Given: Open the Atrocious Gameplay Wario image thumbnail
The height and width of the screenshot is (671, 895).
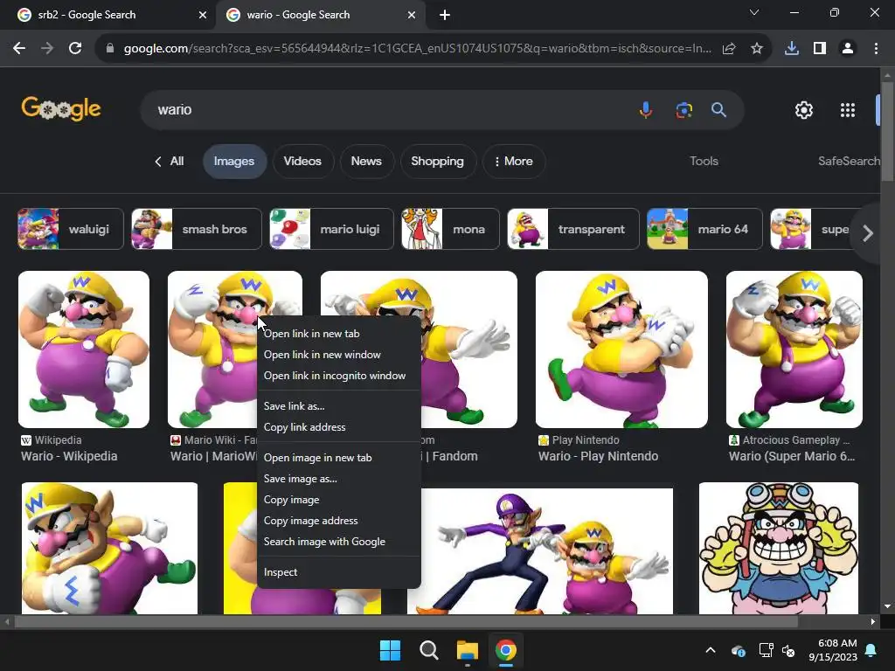Looking at the screenshot, I should tap(794, 349).
